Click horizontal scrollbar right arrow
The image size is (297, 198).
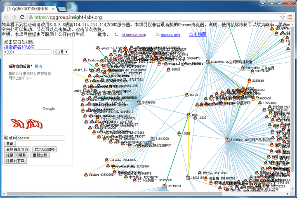click(288, 194)
